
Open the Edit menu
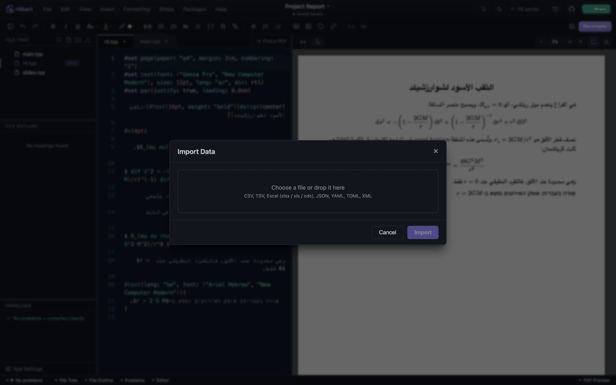pyautogui.click(x=65, y=9)
